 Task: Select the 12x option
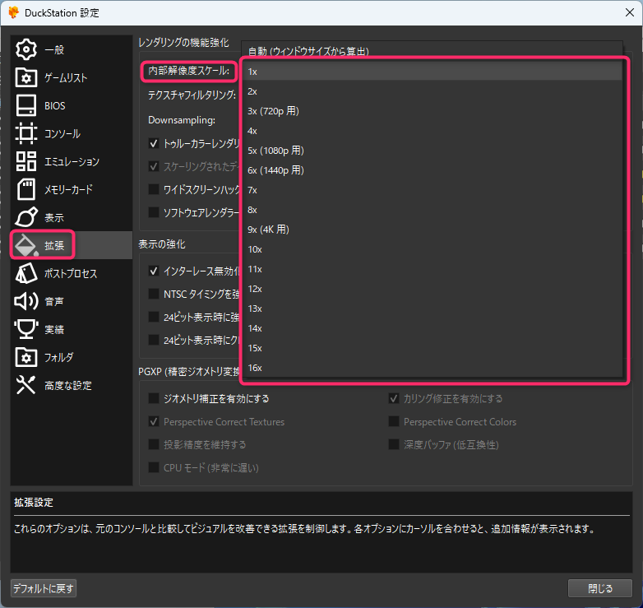pyautogui.click(x=433, y=289)
